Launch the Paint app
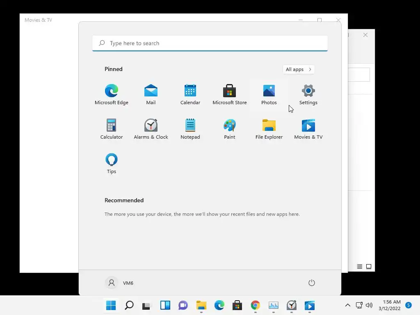Viewport: 420px width, 315px height. (x=230, y=129)
